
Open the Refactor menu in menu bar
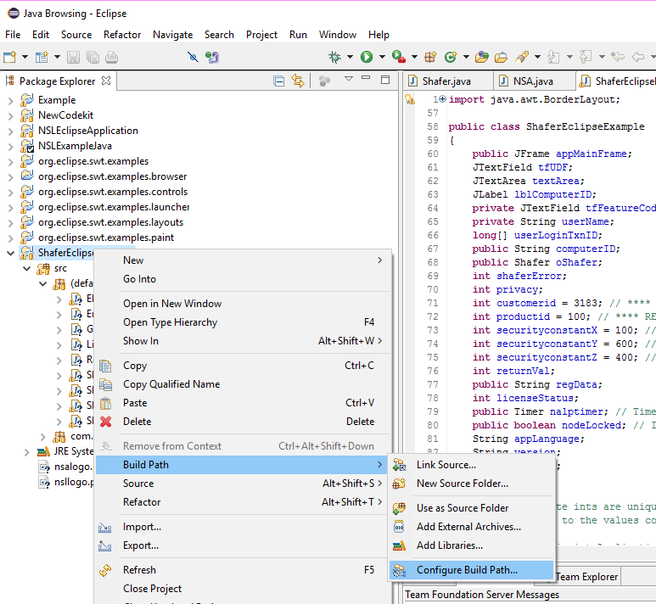(122, 35)
